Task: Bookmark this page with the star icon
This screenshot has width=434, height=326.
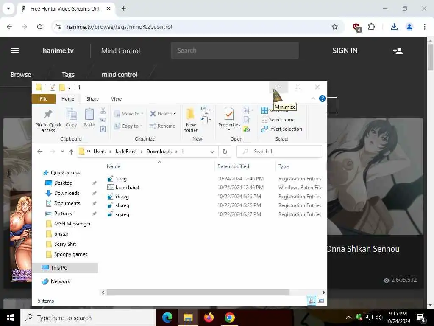Action: (x=335, y=27)
